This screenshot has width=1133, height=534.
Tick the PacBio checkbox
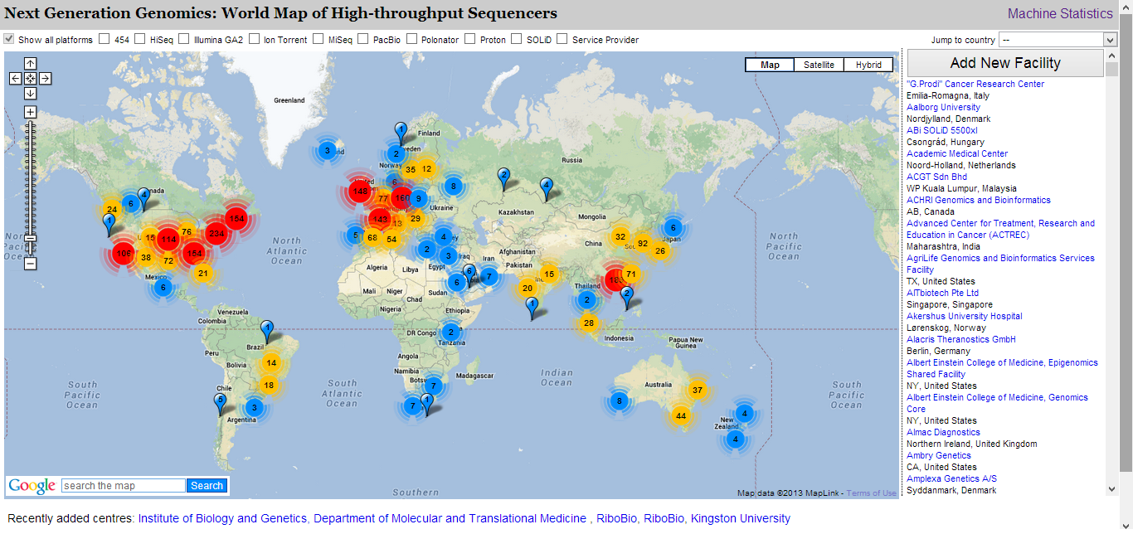coord(362,39)
